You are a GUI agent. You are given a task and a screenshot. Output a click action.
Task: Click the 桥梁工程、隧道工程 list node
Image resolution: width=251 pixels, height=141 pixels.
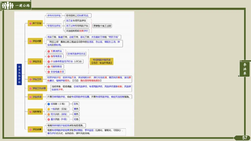(x=83, y=37)
